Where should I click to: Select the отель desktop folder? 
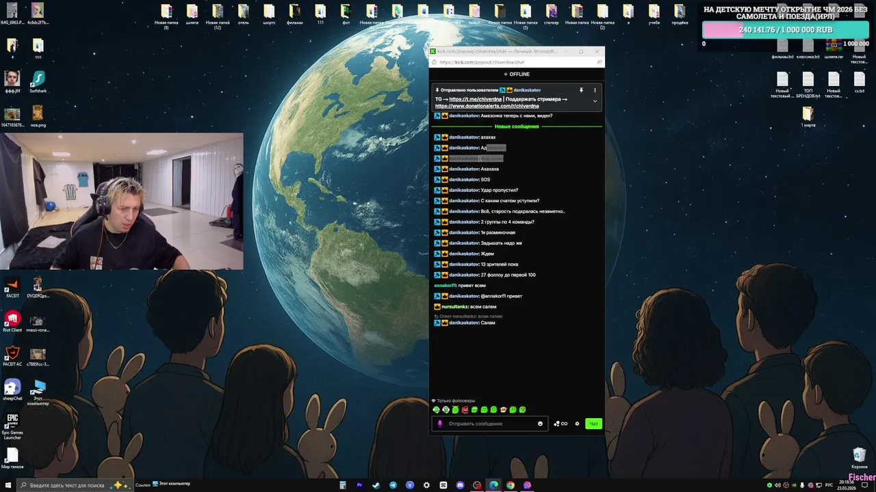click(x=244, y=15)
